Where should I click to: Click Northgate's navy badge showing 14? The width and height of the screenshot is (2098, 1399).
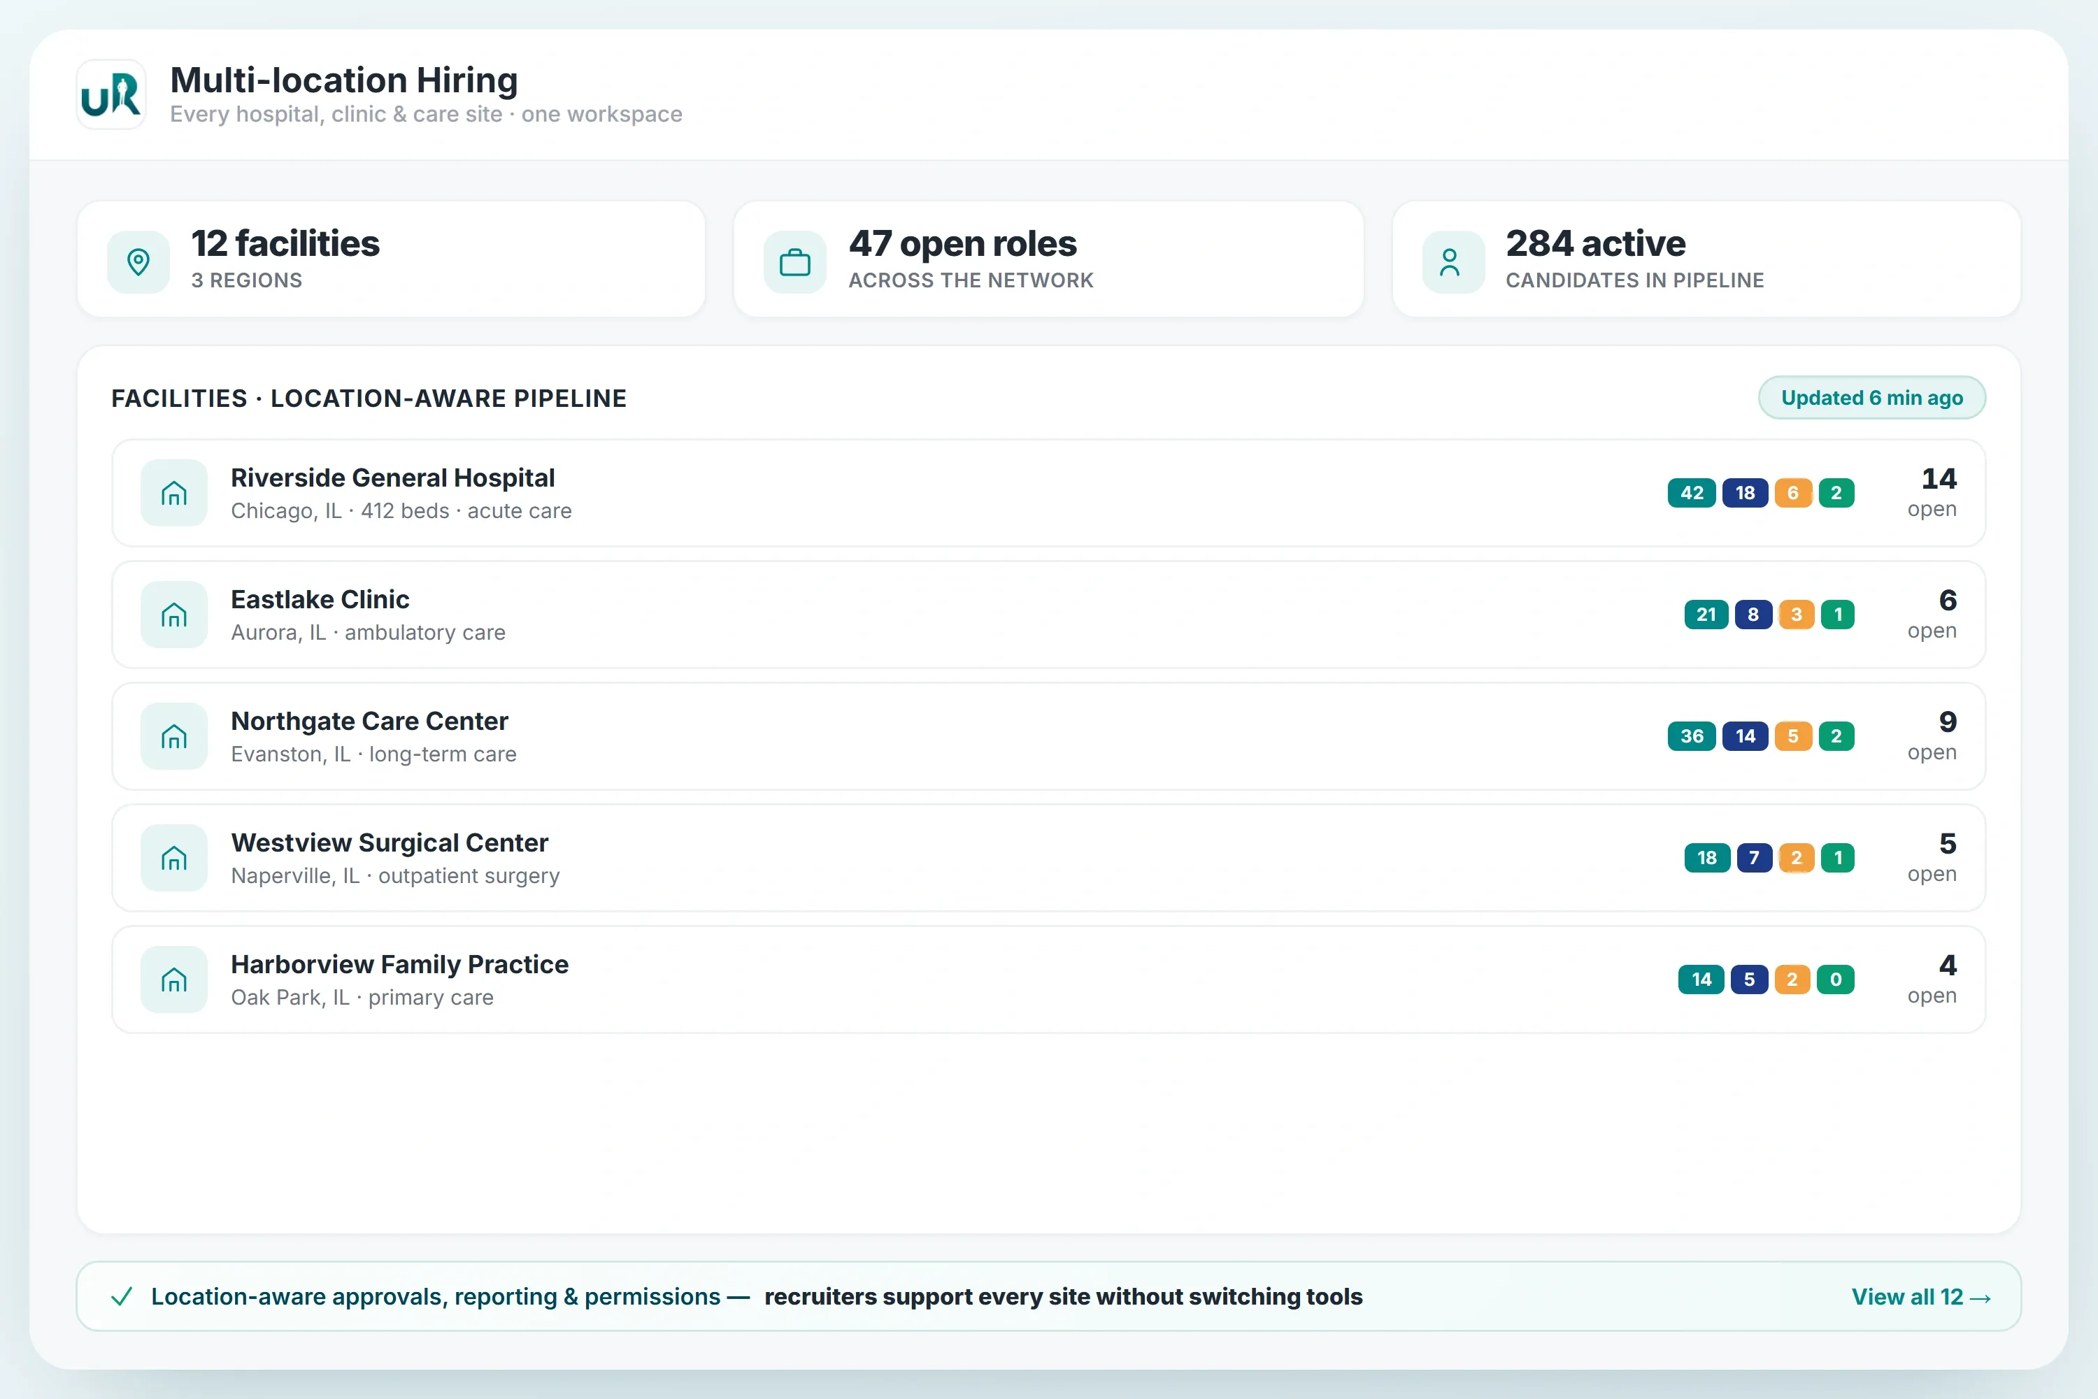click(x=1746, y=736)
